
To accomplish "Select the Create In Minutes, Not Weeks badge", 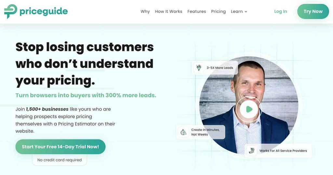I will tap(201, 132).
